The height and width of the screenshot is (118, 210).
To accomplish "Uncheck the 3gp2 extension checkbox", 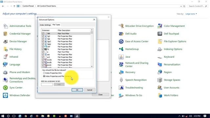I will 43,41.
